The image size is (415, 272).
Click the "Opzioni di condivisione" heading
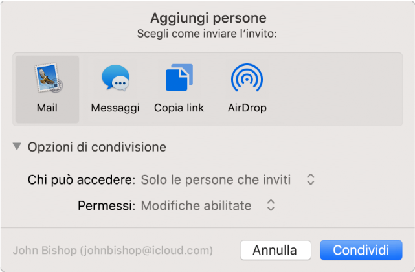(97, 147)
